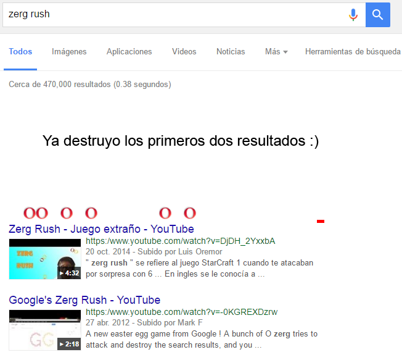Image resolution: width=402 pixels, height=360 pixels.
Task: Open the Noticias tab
Action: (231, 52)
